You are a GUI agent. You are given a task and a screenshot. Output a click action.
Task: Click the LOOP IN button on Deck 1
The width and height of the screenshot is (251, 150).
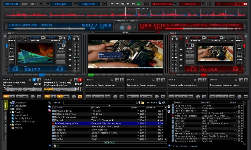(x=61, y=56)
